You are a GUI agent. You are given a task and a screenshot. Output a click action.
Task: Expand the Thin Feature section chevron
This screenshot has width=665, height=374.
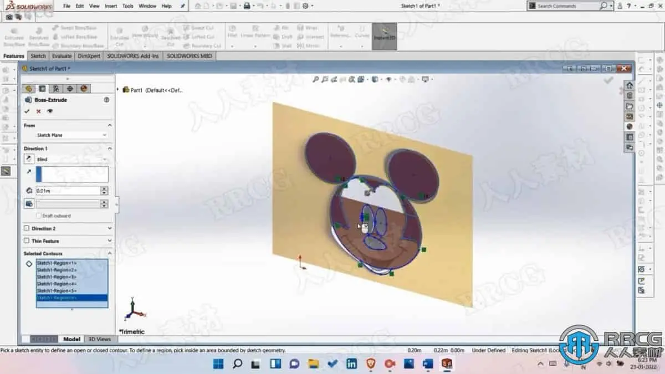(109, 241)
